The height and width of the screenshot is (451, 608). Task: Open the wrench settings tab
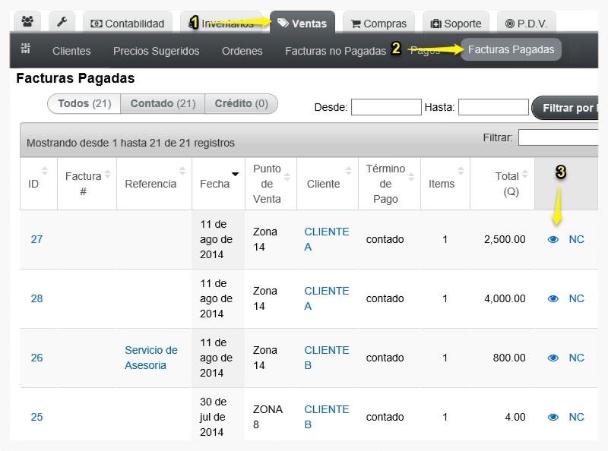62,22
